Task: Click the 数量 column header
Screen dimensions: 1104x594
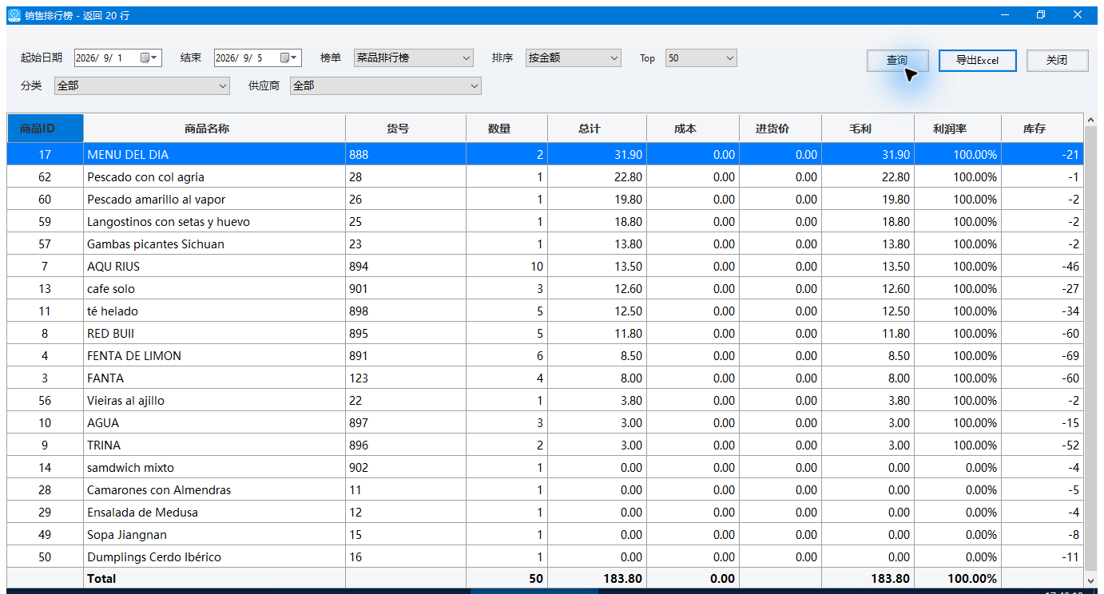Action: tap(506, 129)
